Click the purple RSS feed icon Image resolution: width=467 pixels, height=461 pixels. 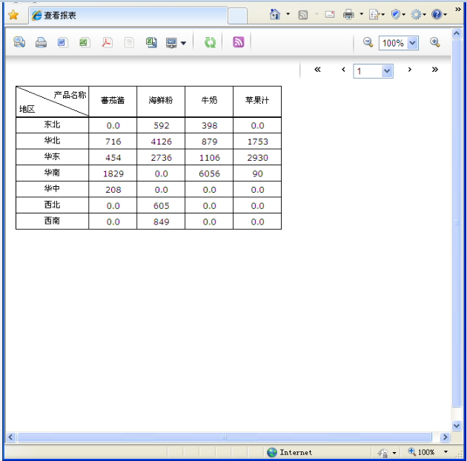coord(238,42)
